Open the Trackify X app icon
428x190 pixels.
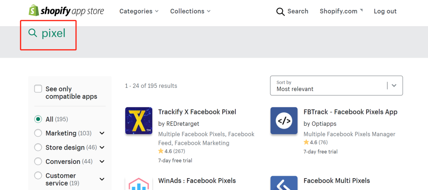(139, 120)
